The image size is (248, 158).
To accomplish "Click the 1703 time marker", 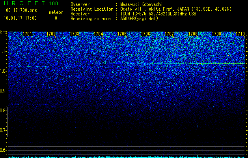I will click(x=75, y=34).
